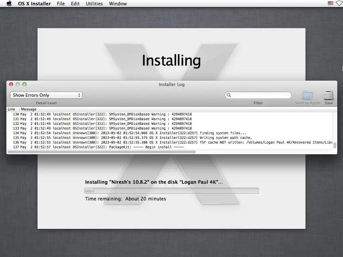Select log line 131 in the log
This screenshot has width=343, height=257.
169,119
